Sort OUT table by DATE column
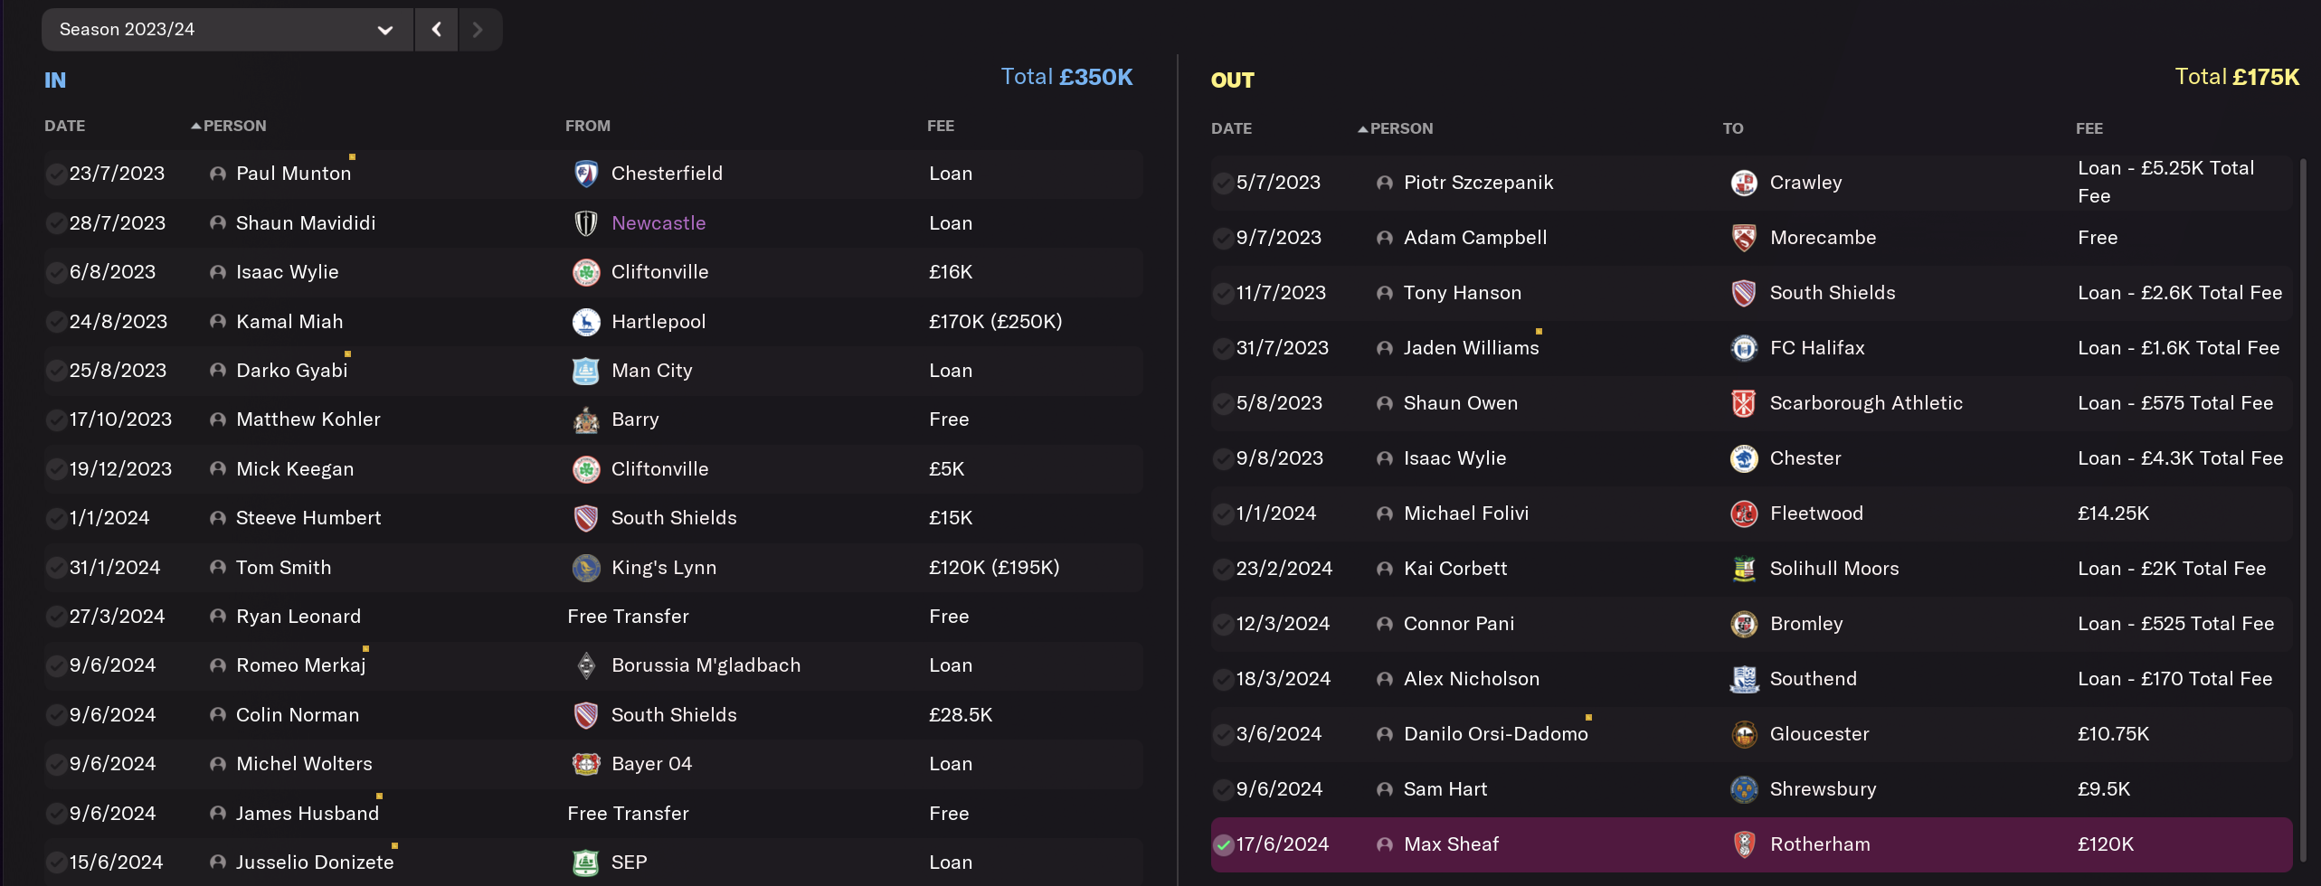The width and height of the screenshot is (2321, 886). [1232, 128]
